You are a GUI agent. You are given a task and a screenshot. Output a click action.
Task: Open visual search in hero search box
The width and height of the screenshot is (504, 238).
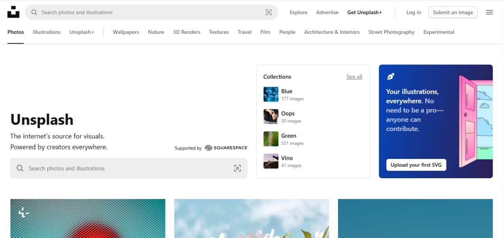[237, 168]
